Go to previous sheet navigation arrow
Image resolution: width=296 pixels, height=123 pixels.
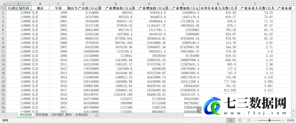click(x=5, y=115)
